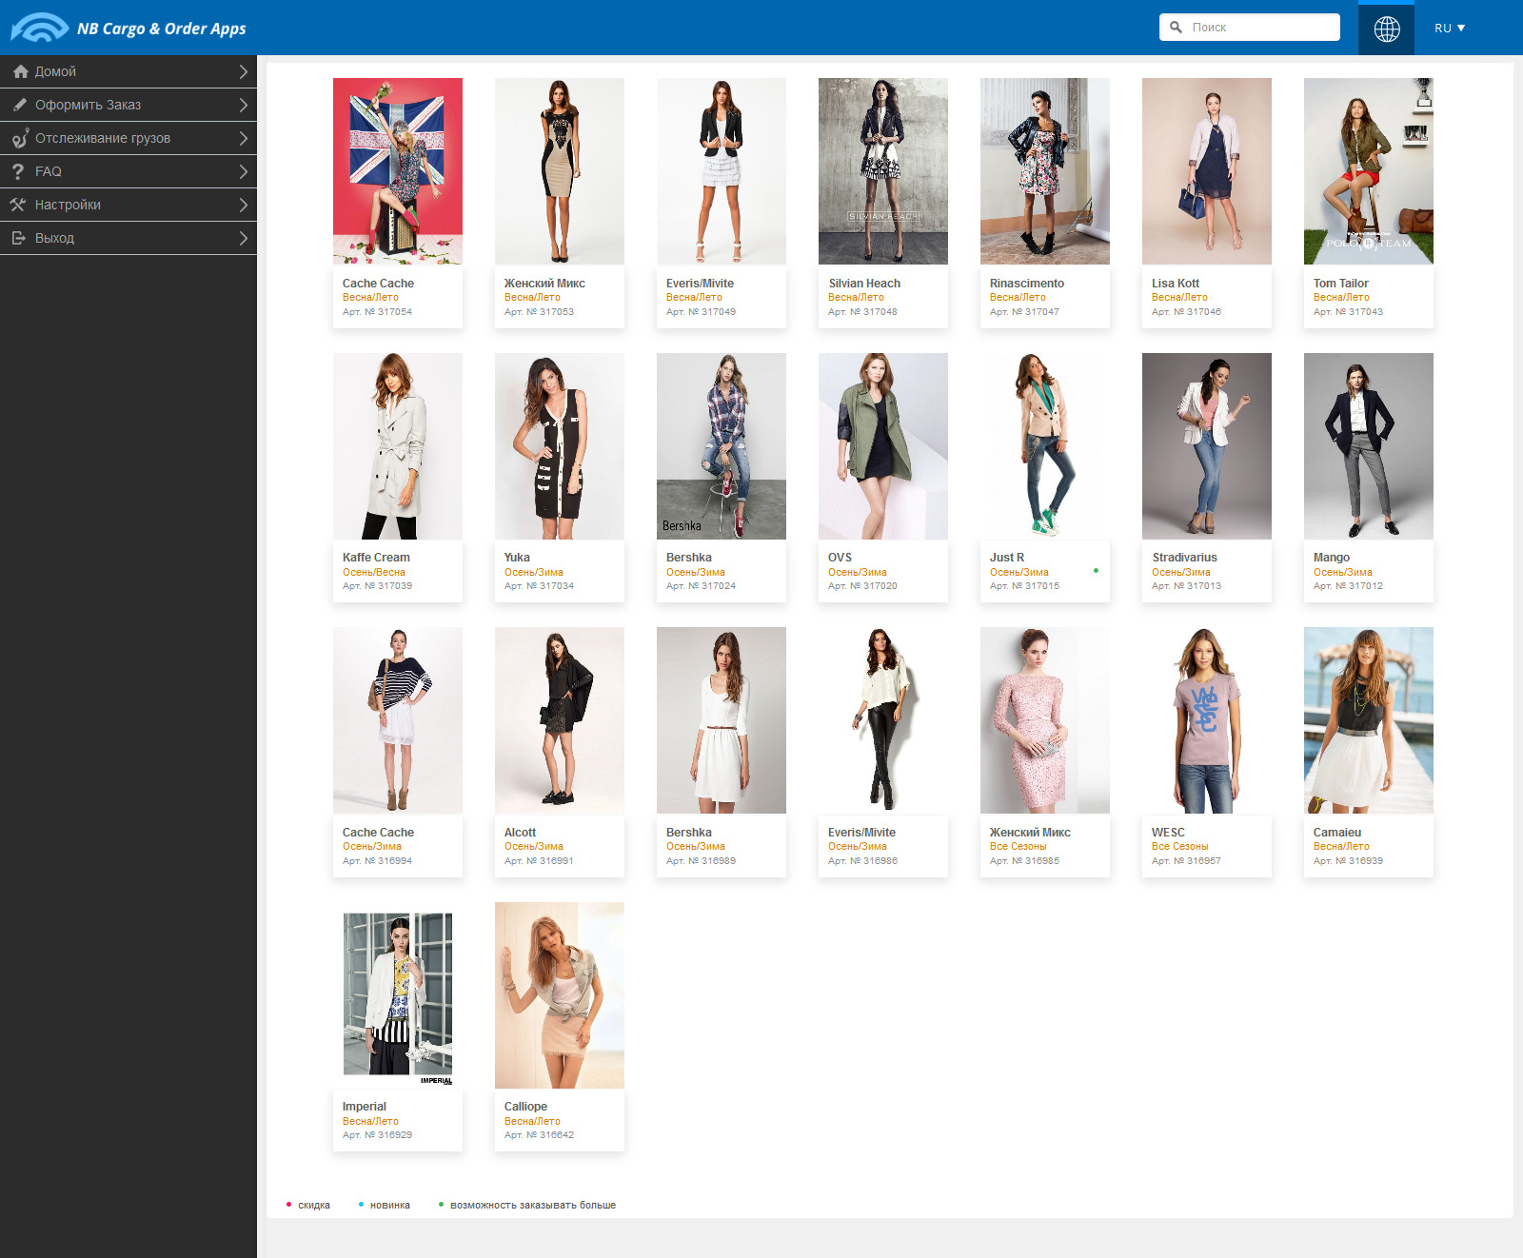Click the search magnifier icon
Viewport: 1523px width, 1258px height.
coord(1177,28)
